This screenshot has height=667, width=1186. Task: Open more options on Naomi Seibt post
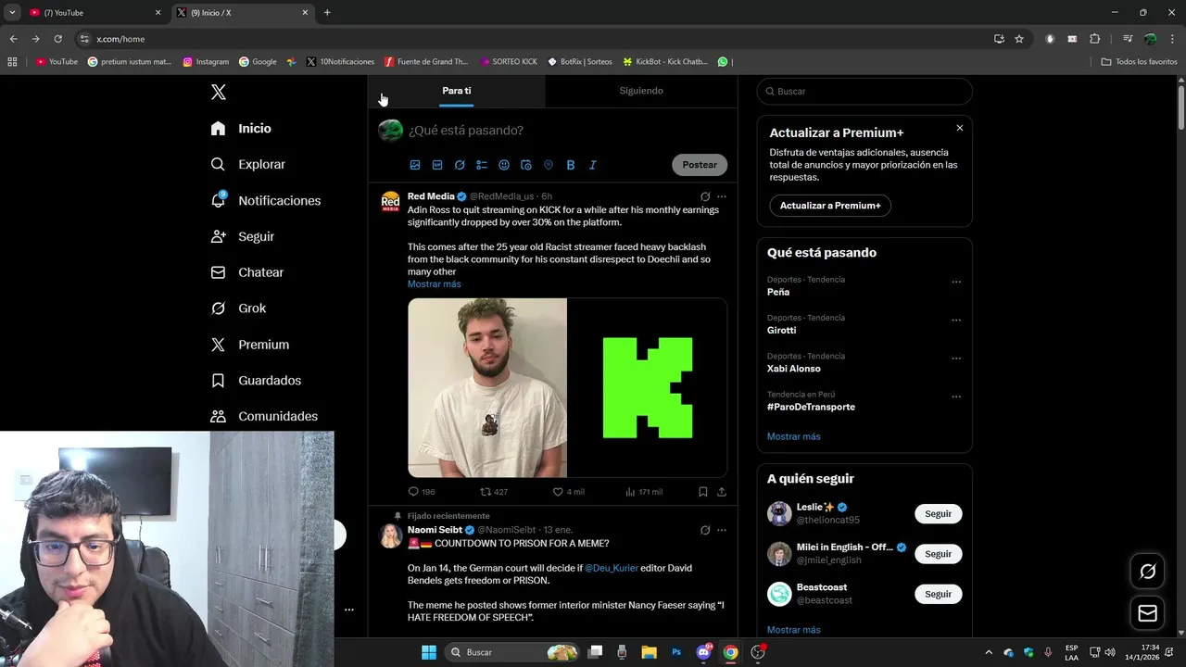(x=722, y=530)
